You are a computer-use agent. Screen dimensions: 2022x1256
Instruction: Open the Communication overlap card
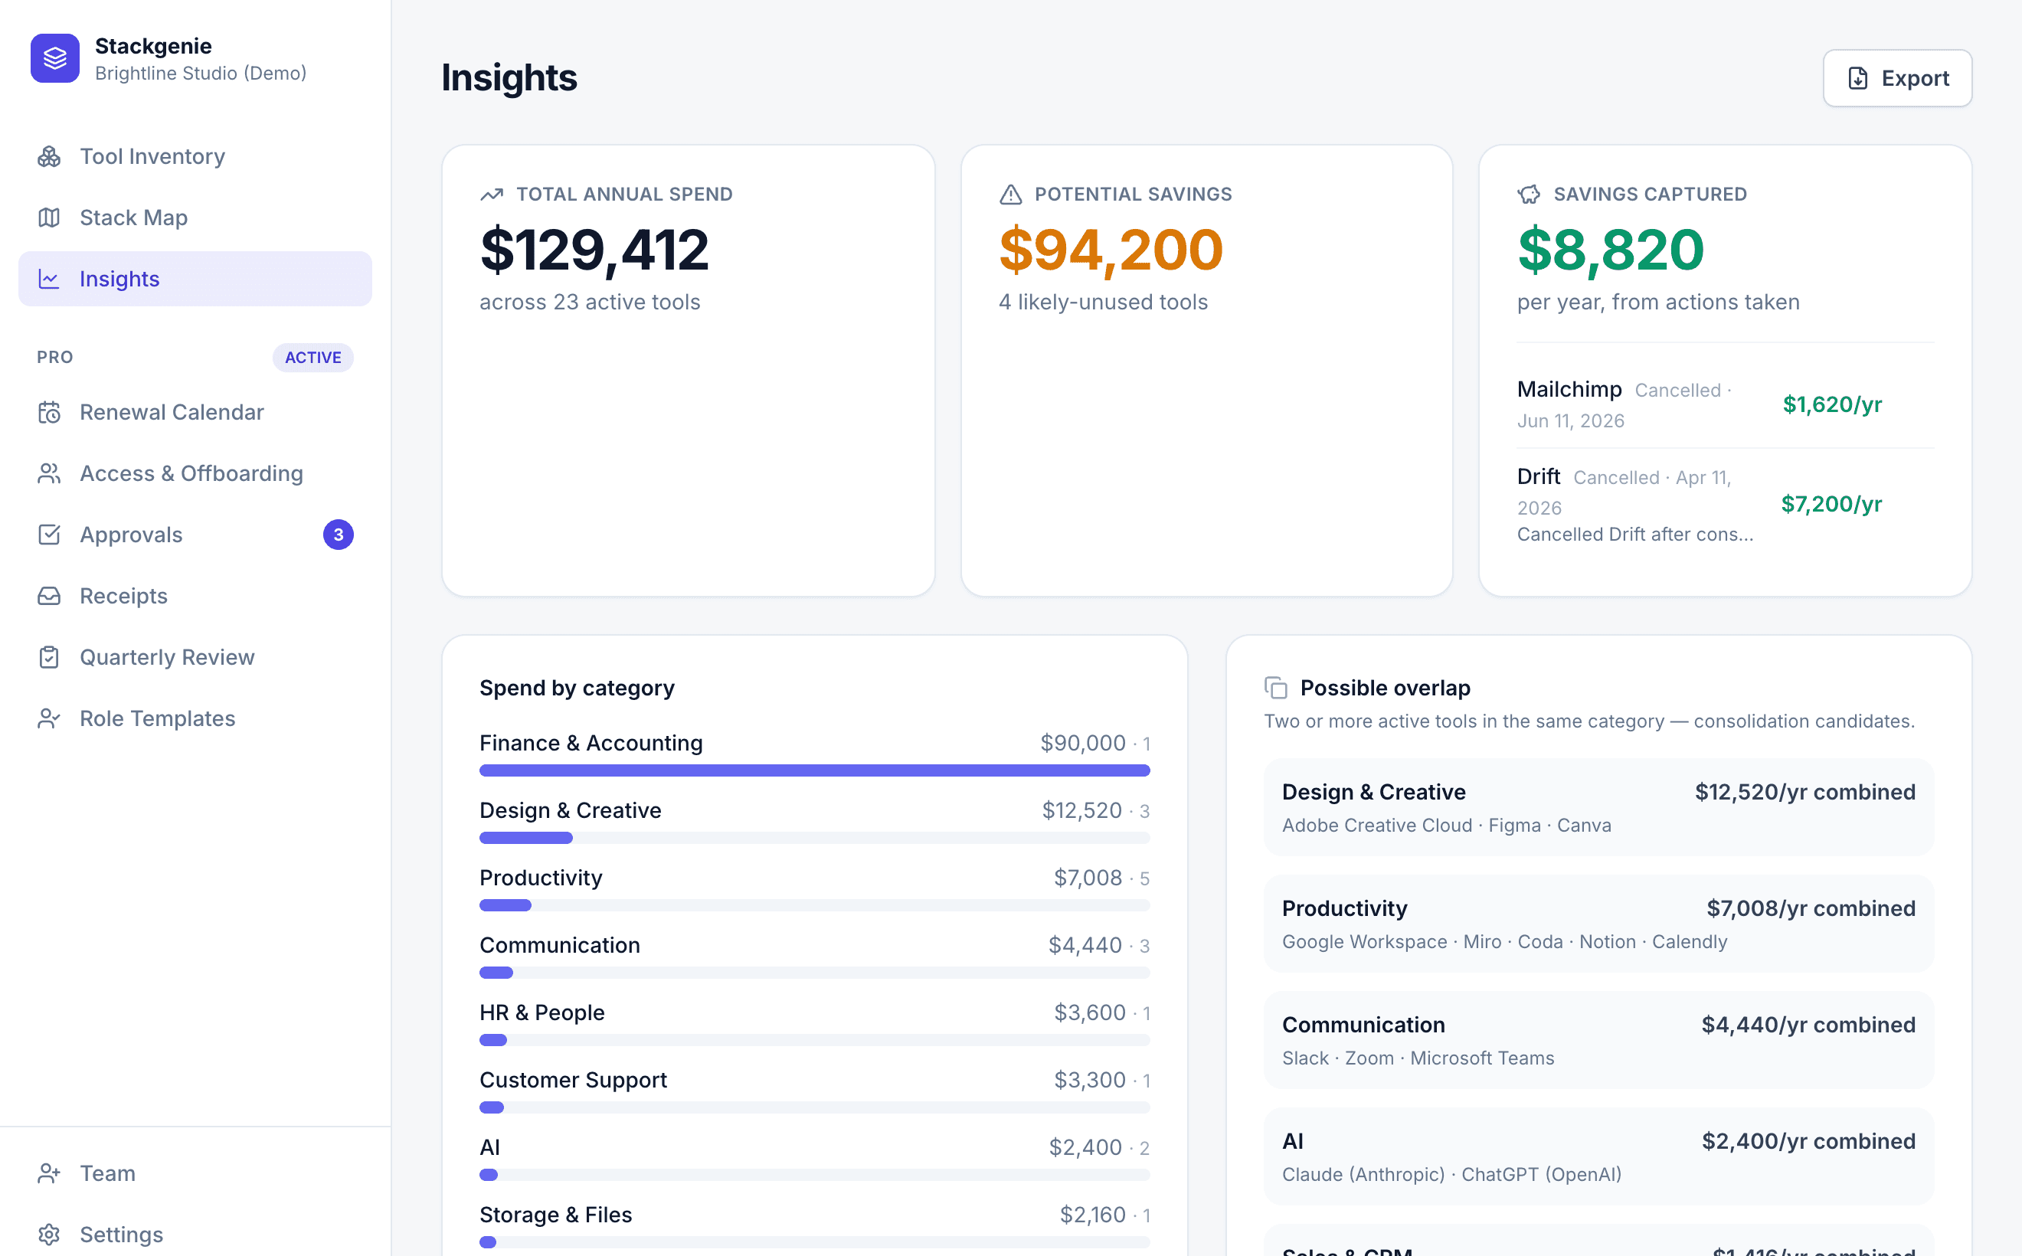(1598, 1040)
